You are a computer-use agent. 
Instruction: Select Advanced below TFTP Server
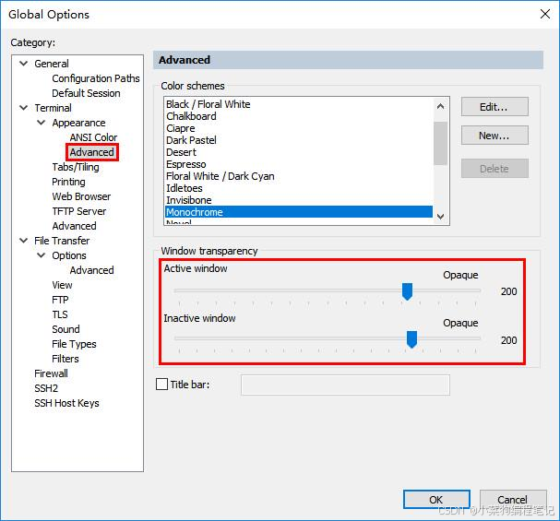[75, 226]
